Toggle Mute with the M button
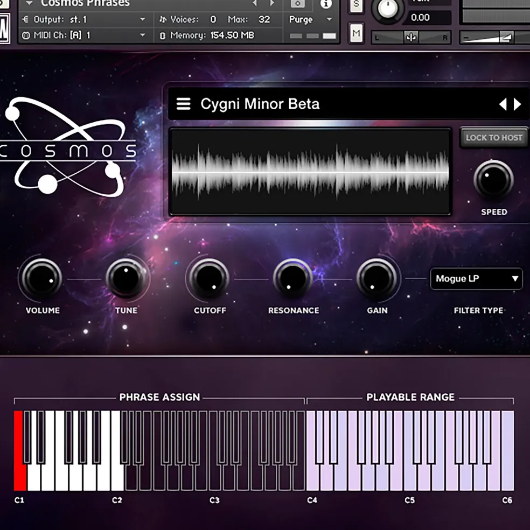The image size is (530, 530). (x=356, y=33)
